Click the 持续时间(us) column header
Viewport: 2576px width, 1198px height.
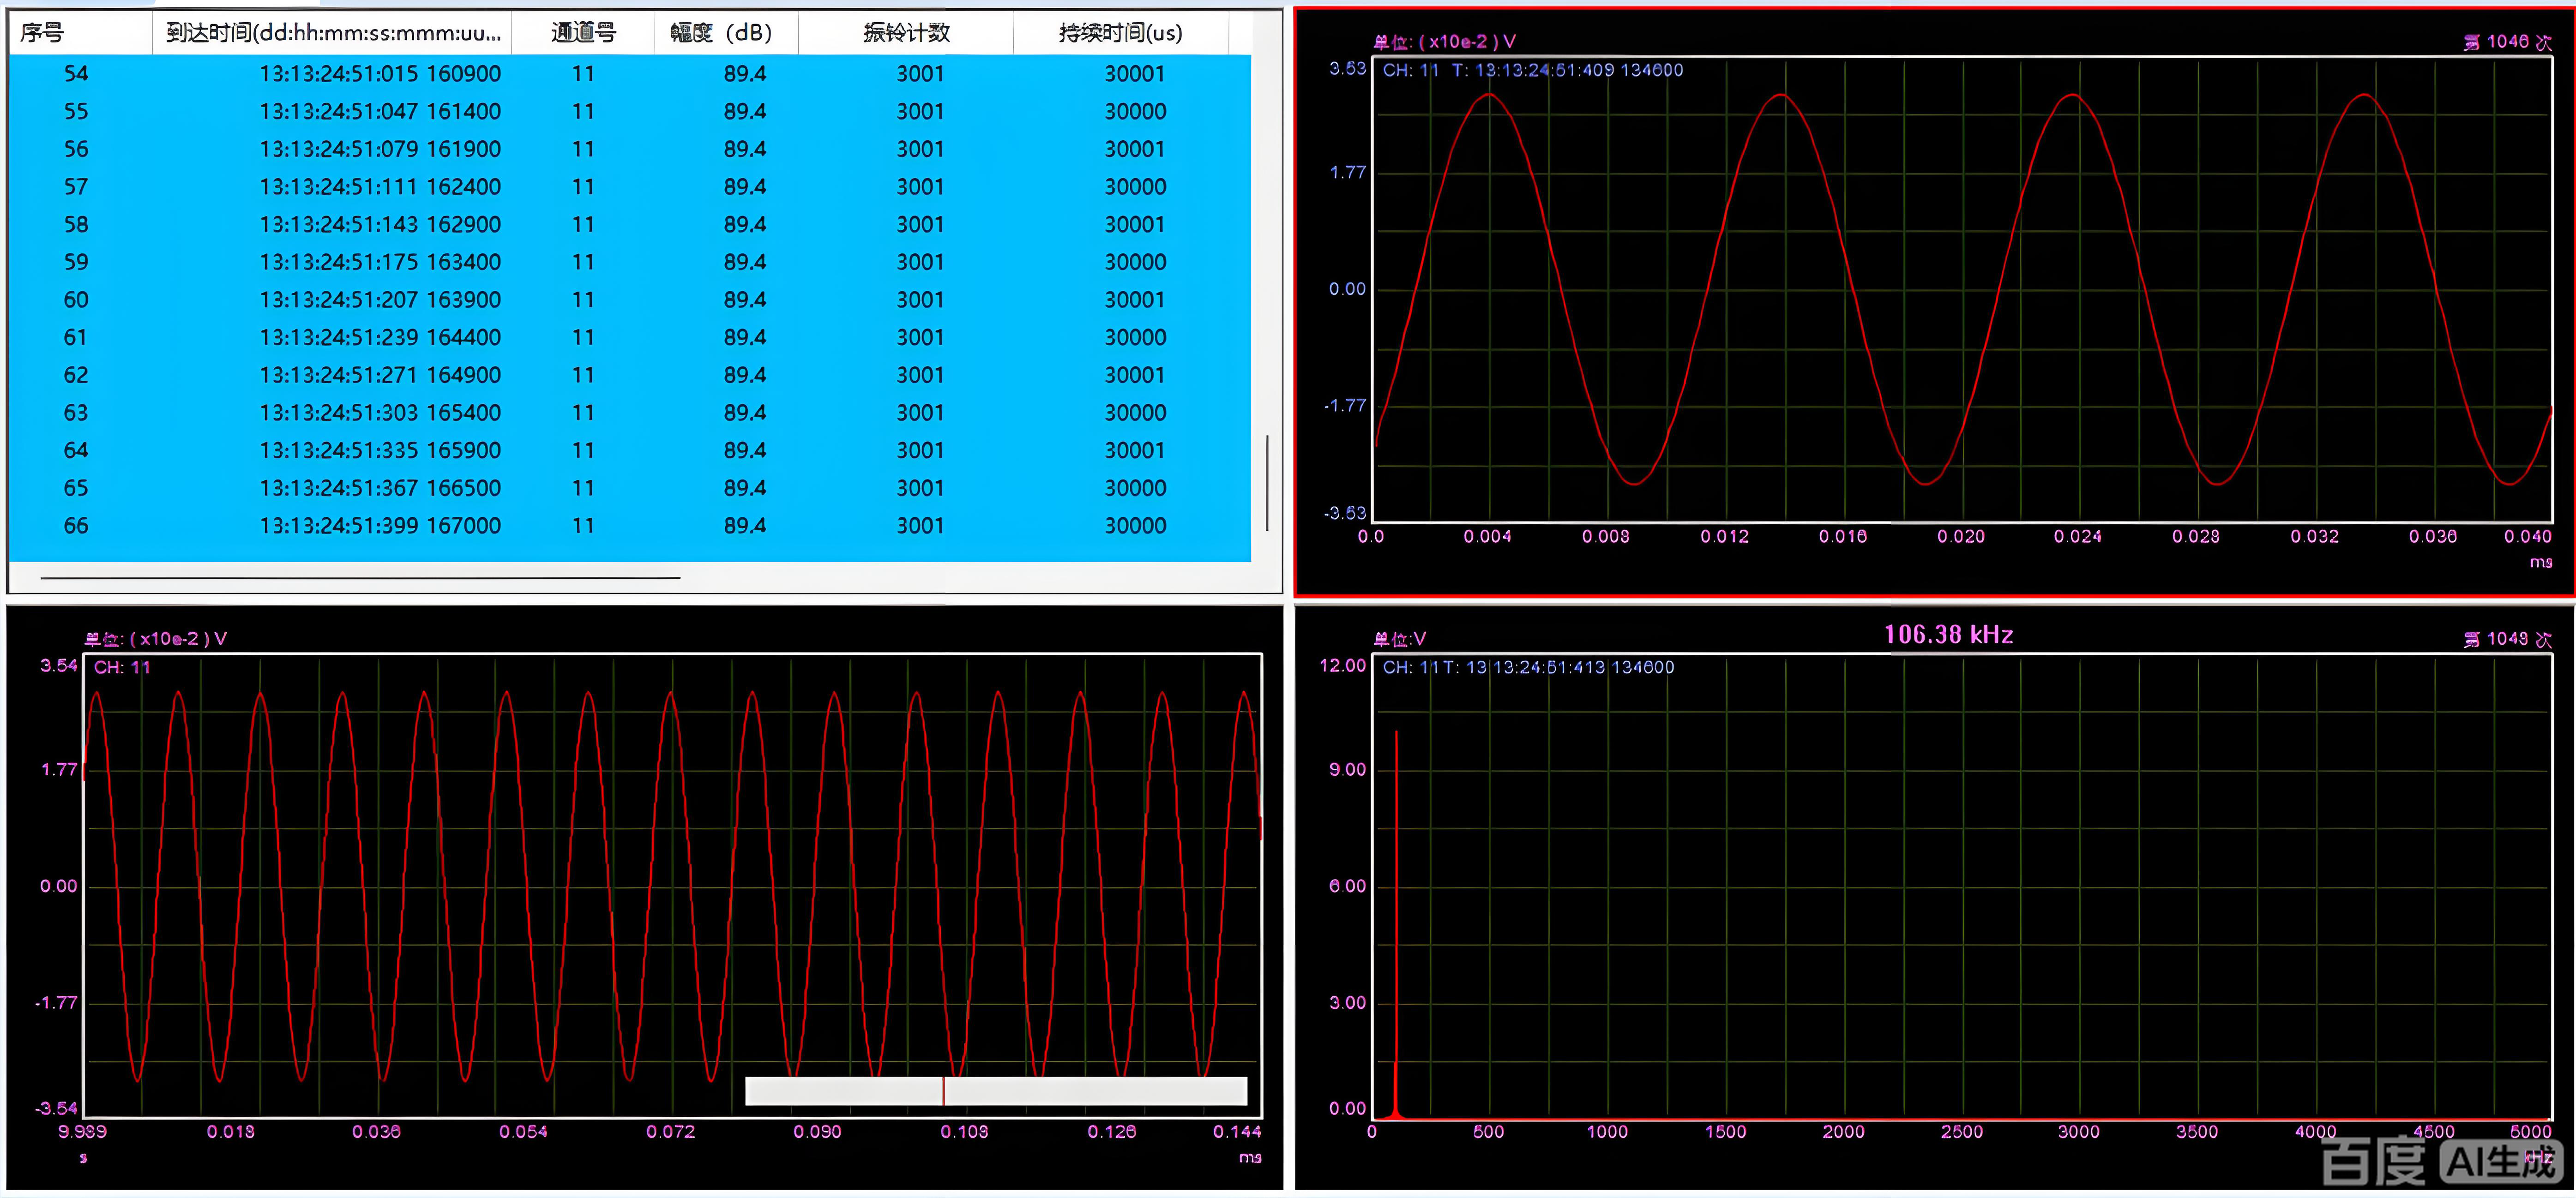(1120, 33)
